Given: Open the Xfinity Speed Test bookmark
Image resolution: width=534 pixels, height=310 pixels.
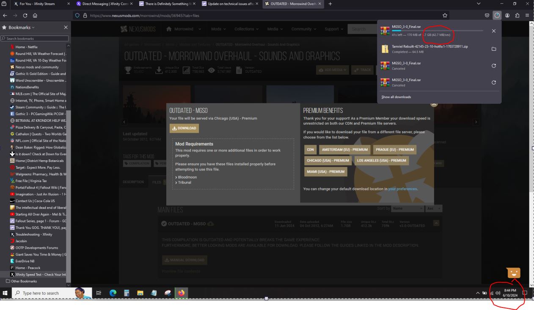Looking at the screenshot, I should [x=37, y=274].
